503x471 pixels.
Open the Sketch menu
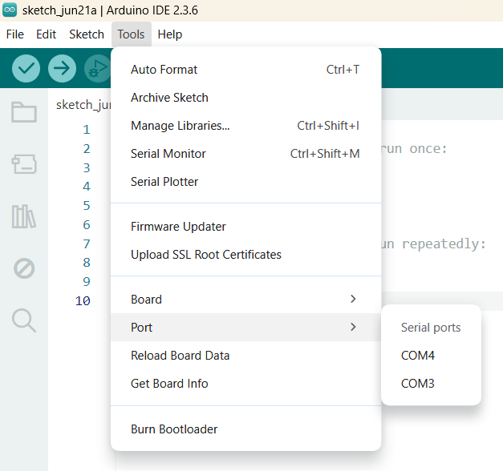coord(87,34)
